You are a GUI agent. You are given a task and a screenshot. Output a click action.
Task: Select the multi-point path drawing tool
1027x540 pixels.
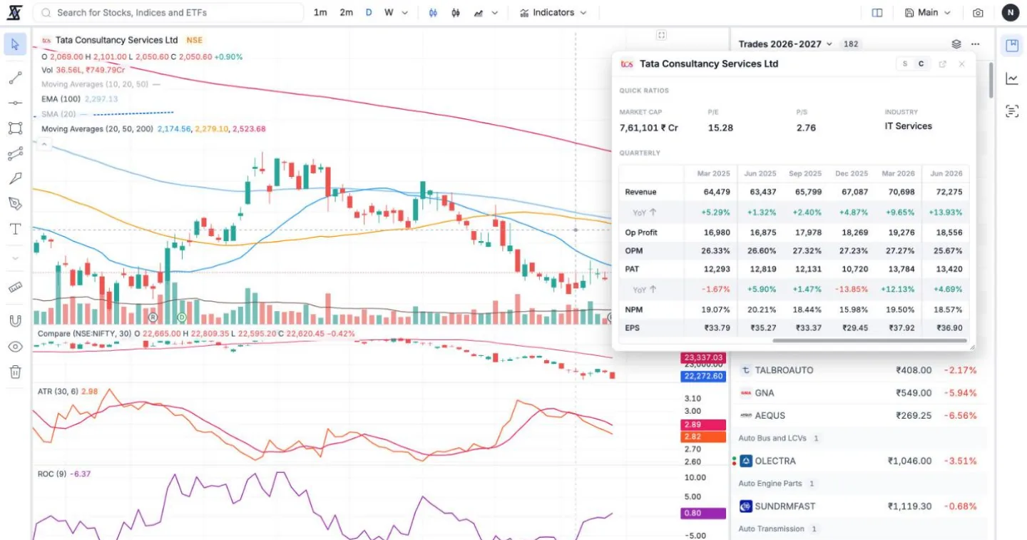point(15,153)
